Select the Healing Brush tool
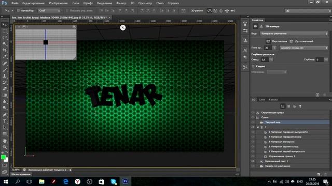 (x=5, y=63)
